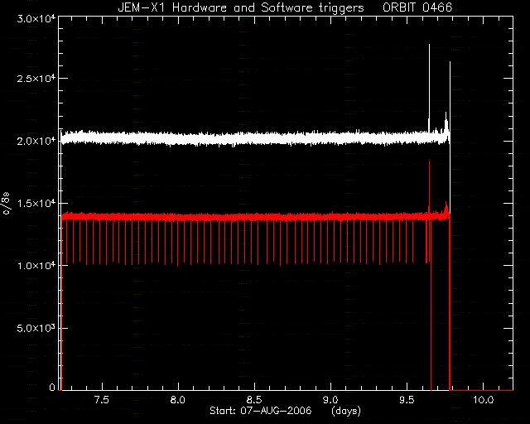
Task: Click the 2.0×10⁴ y-axis label
Action: (36, 141)
